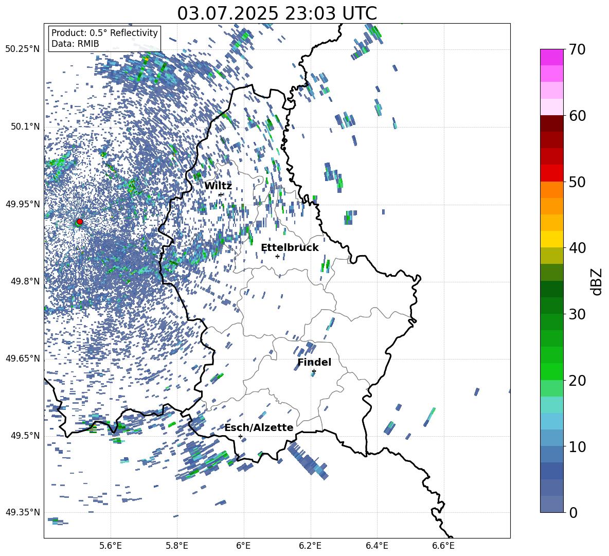Screen dimensions: 609x556
Task: Click the colorbar tick label 0
Action: tap(573, 512)
